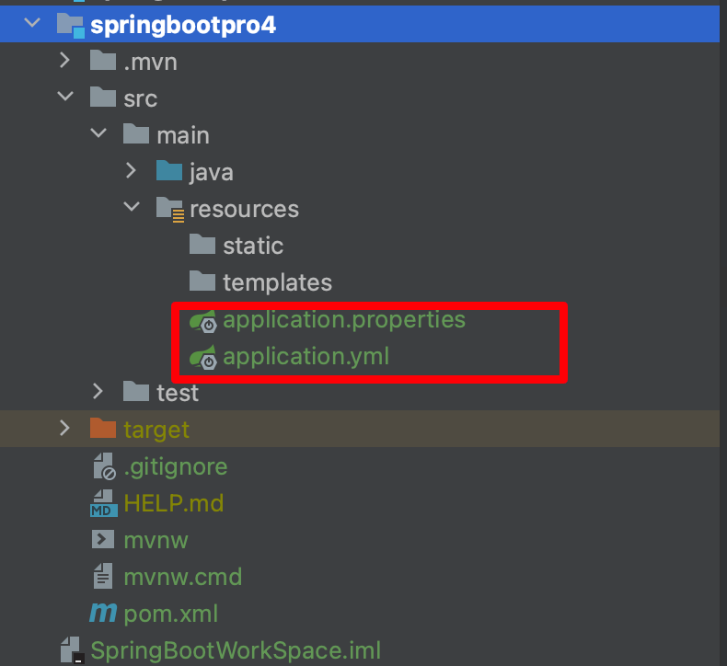The image size is (727, 666).
Task: Click the Spring icon beside application.properties
Action: click(203, 321)
